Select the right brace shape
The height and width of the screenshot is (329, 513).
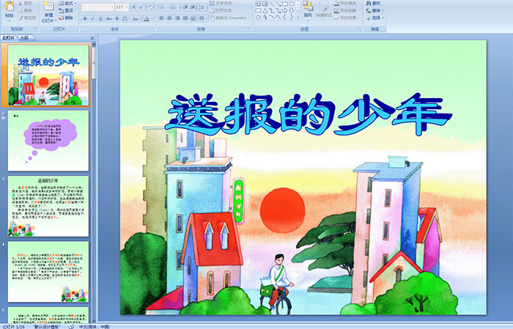click(291, 17)
